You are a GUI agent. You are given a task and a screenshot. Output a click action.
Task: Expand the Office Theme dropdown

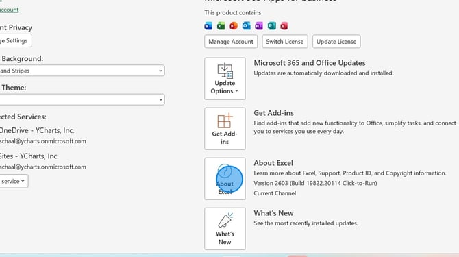point(82,99)
